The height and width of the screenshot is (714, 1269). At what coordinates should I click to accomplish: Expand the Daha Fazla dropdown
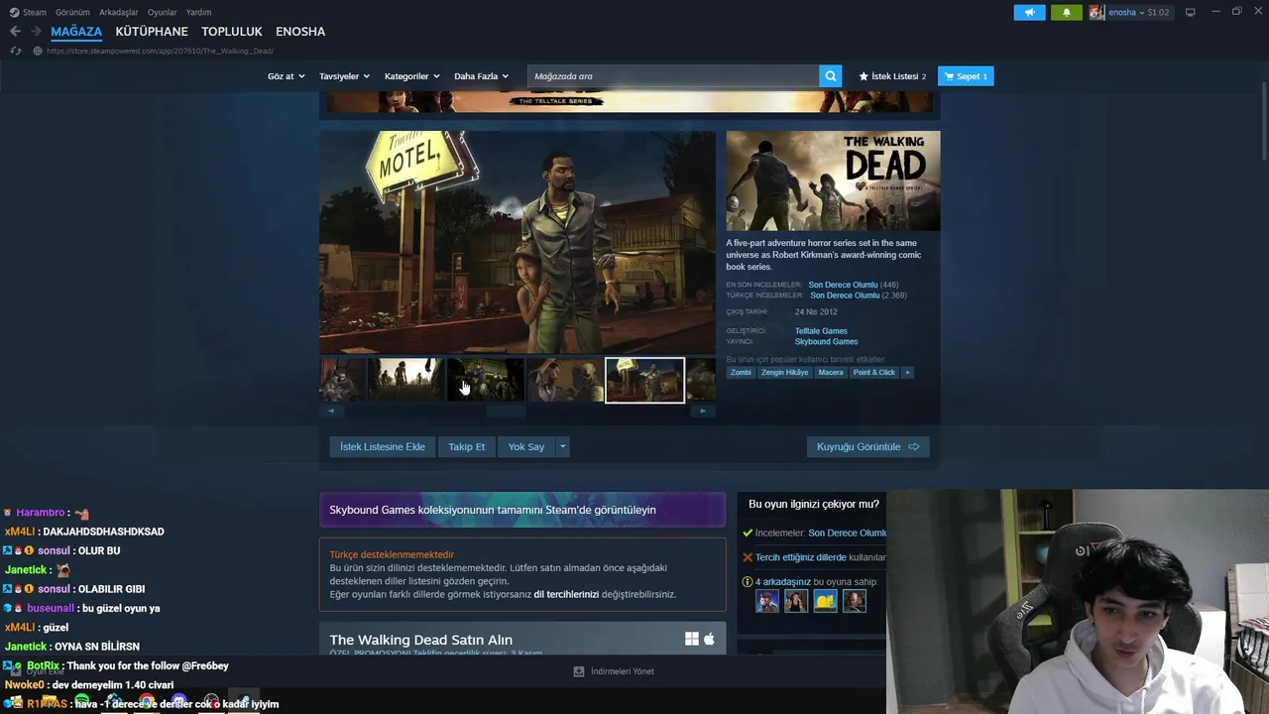pos(481,76)
